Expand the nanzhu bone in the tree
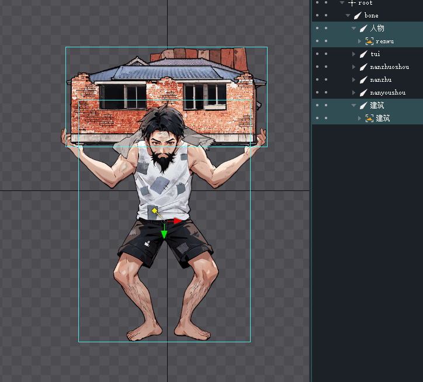Viewport: 423px width, 382px height. [354, 79]
